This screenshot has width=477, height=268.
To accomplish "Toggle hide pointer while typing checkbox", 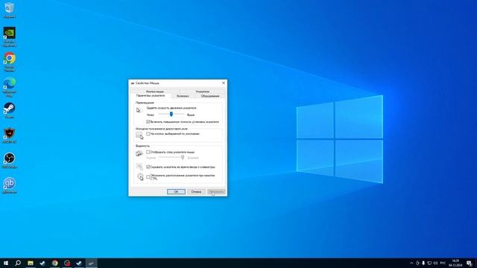I will (x=148, y=167).
